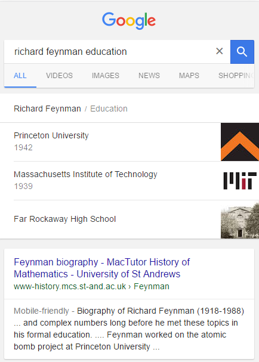Click the blue search magnifier button
The width and height of the screenshot is (259, 362).
242,52
